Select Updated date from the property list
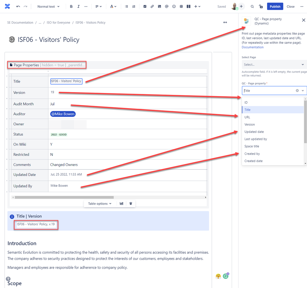Image resolution: width=307 pixels, height=288 pixels. coord(273,132)
